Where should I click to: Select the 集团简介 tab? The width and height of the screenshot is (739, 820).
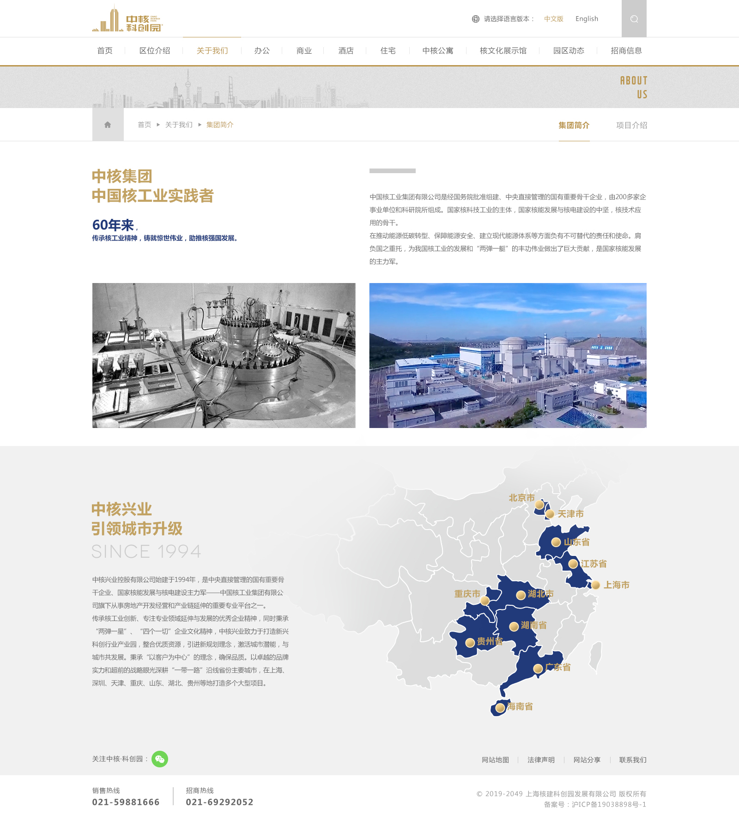point(574,125)
